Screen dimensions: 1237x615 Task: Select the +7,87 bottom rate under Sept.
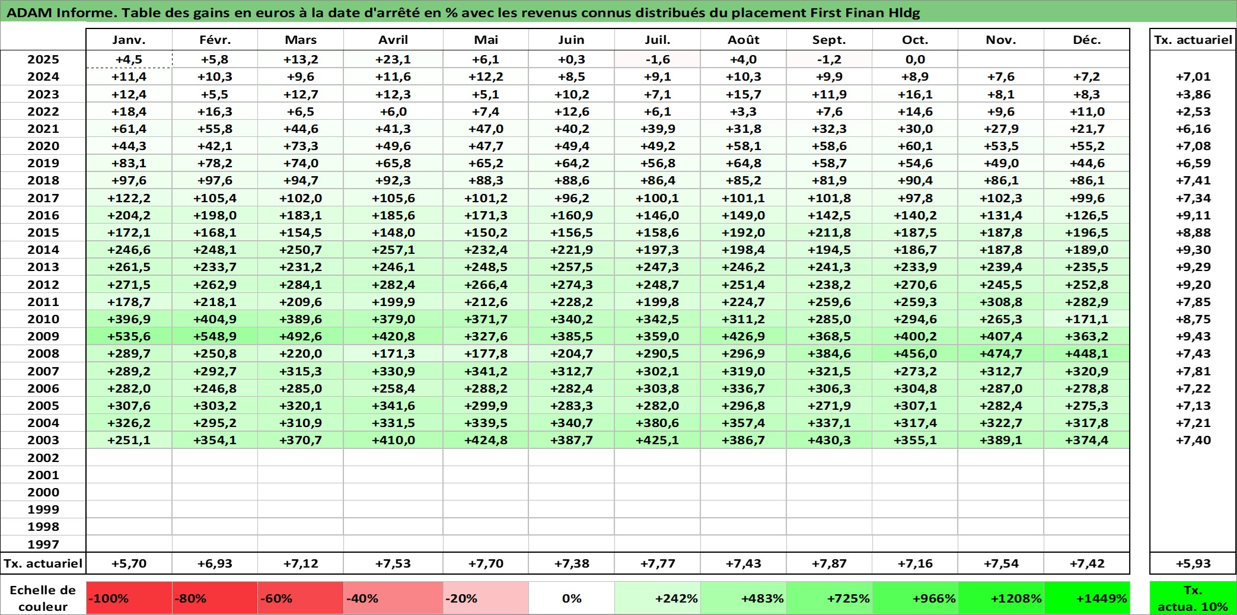829,563
